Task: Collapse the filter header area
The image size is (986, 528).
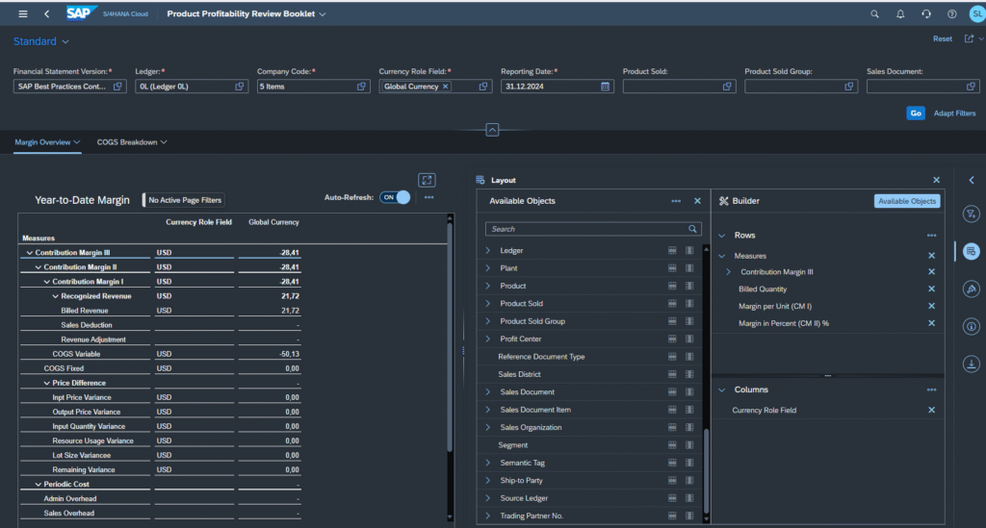Action: [492, 130]
